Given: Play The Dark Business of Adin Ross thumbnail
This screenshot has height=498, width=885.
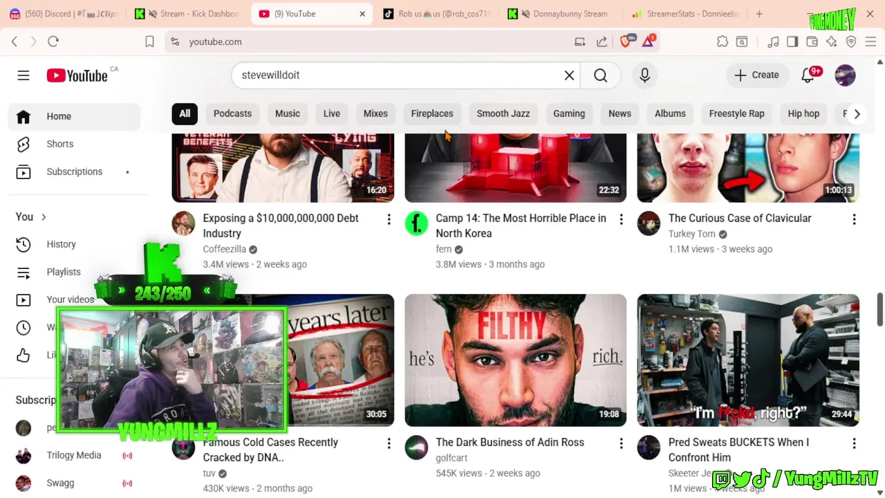Looking at the screenshot, I should 516,360.
